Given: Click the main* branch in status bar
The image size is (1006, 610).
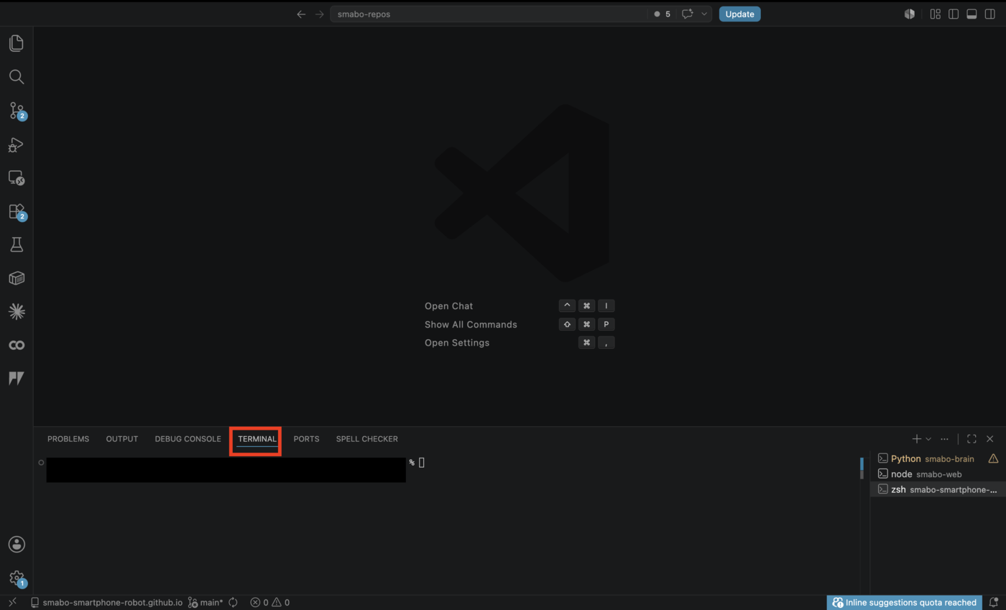Looking at the screenshot, I should (206, 602).
